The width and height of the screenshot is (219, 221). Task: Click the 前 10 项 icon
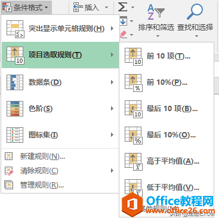134,57
